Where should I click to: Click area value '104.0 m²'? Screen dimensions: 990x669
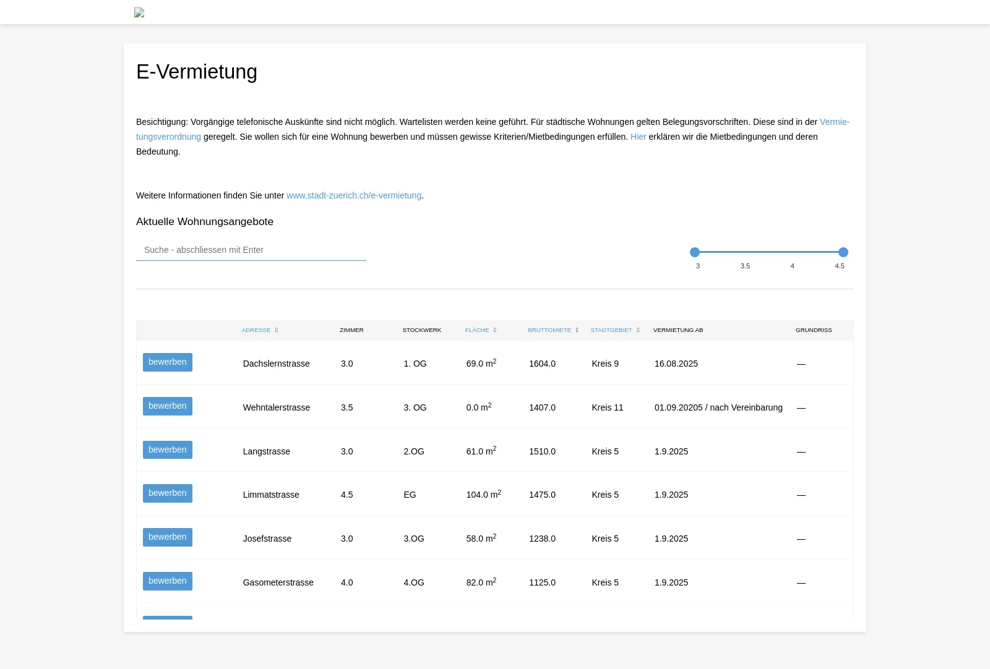[x=484, y=494]
